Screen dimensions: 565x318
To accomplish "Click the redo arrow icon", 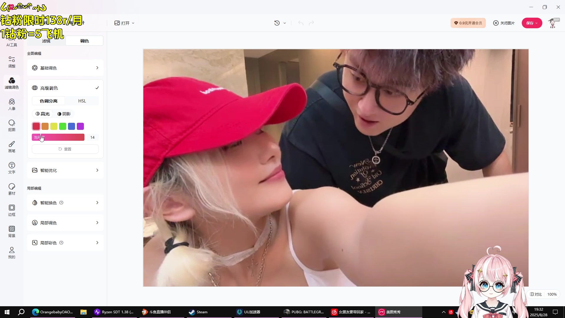I will point(311,23).
